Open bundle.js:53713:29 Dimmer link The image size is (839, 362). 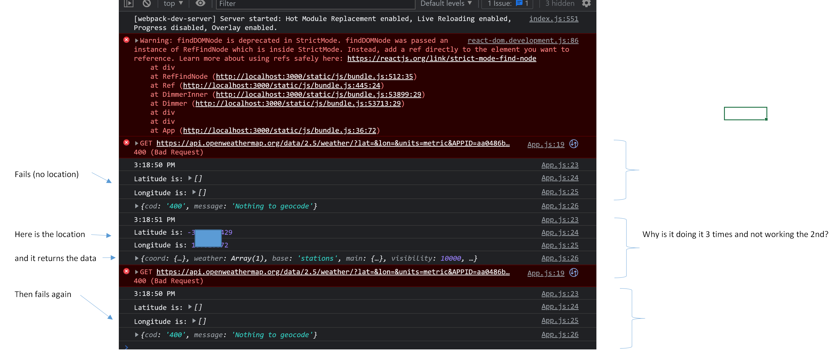(298, 104)
